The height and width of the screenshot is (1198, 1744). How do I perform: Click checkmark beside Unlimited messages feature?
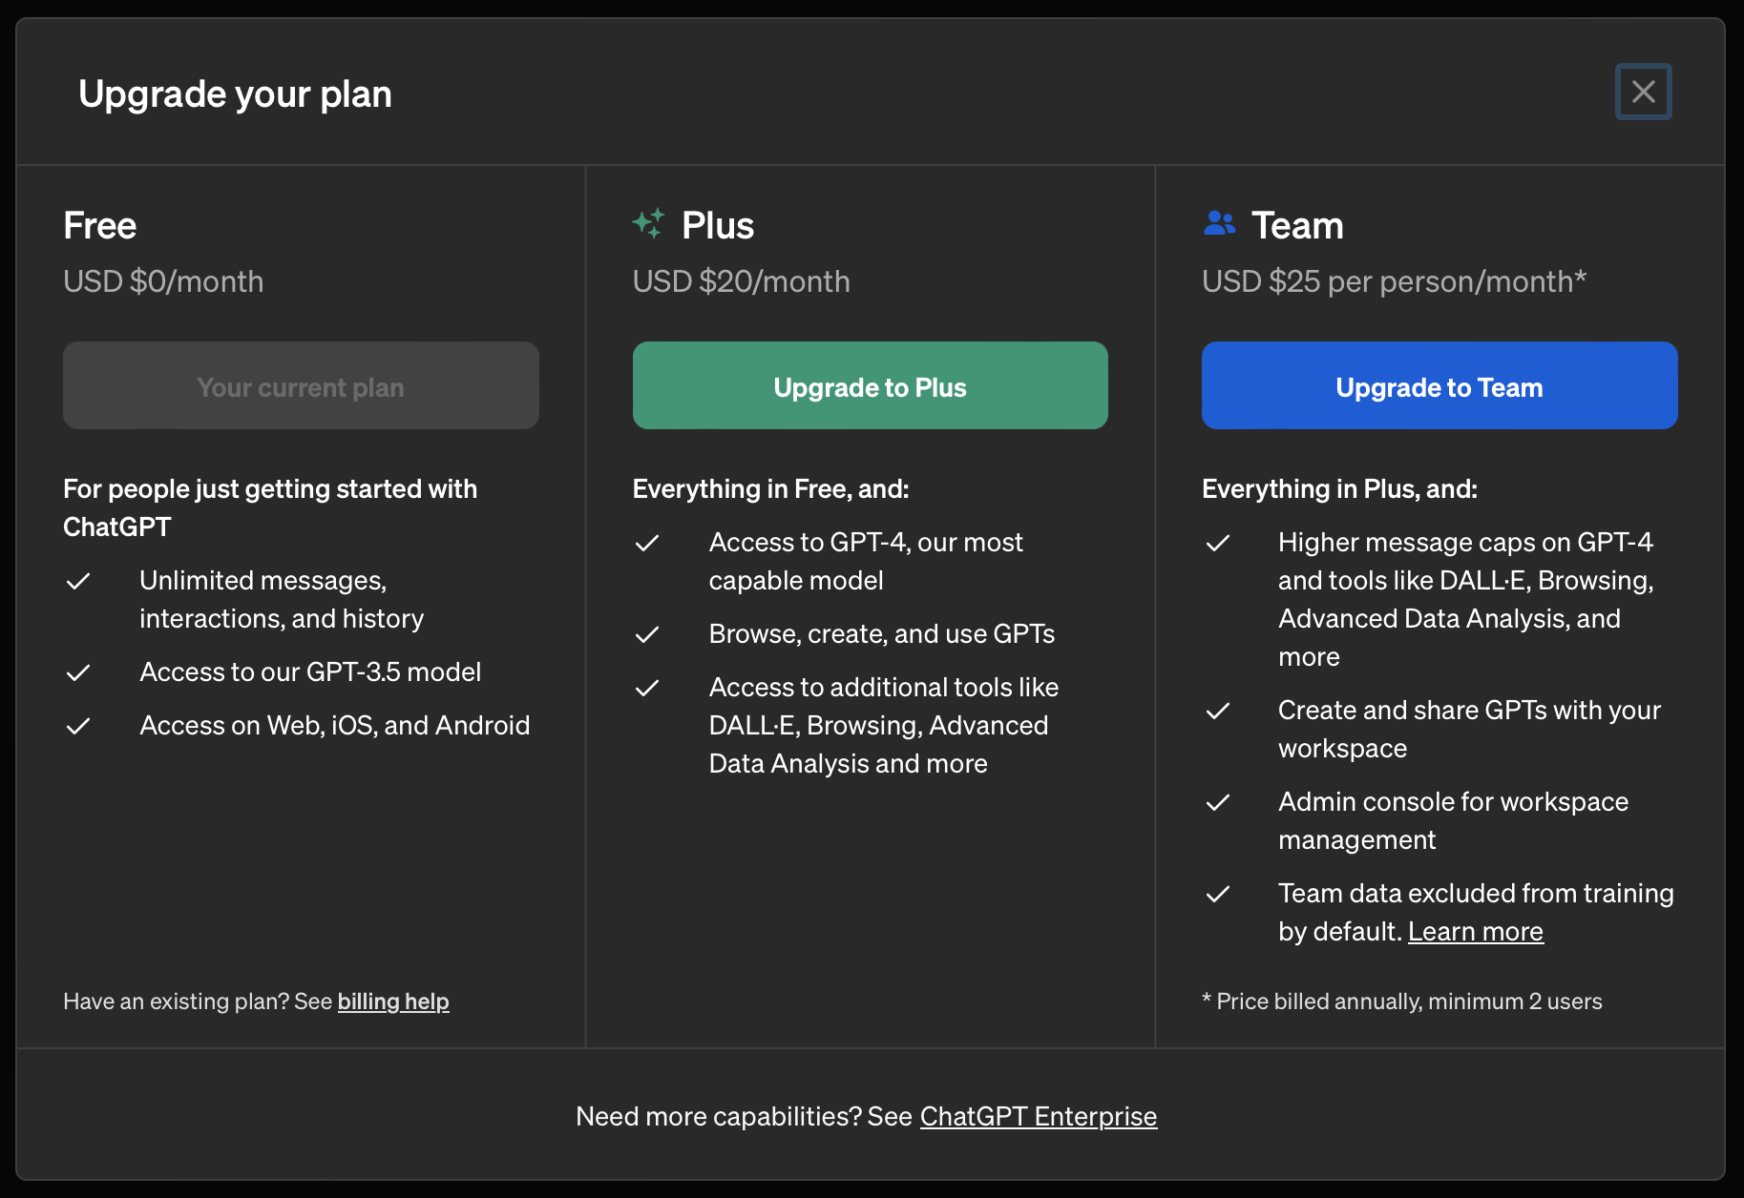pos(78,581)
